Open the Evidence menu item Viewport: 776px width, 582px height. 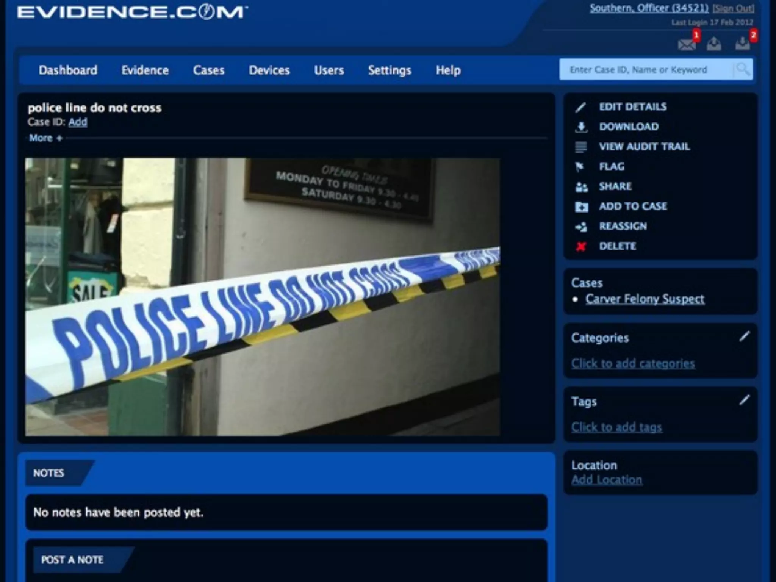click(x=145, y=70)
